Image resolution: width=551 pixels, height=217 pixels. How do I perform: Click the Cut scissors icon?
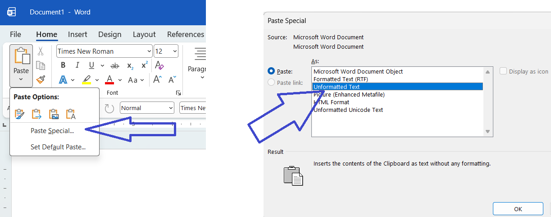(x=41, y=51)
